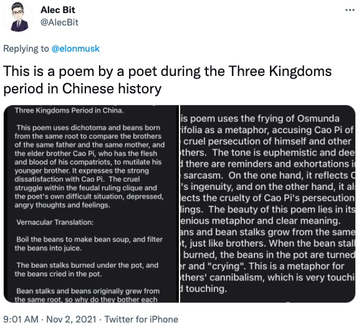The height and width of the screenshot is (325, 364).
Task: Click the 'ingenious metaphor and clear meaning' line
Action: pos(261,220)
